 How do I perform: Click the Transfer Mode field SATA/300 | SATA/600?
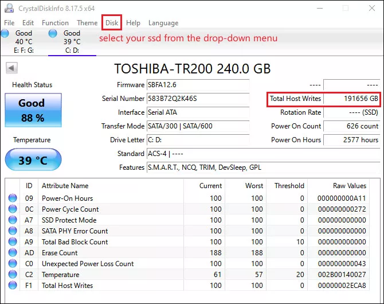[x=198, y=126]
